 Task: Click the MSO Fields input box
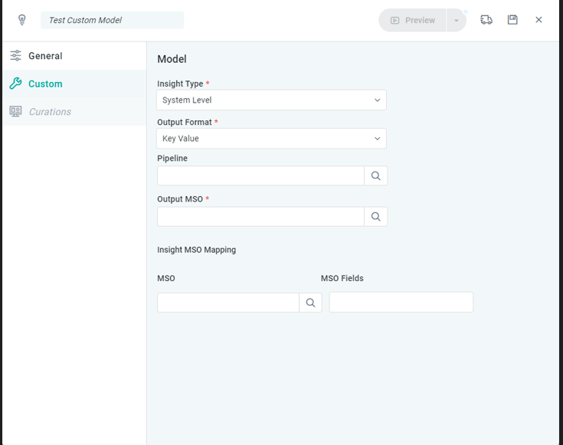pyautogui.click(x=401, y=303)
